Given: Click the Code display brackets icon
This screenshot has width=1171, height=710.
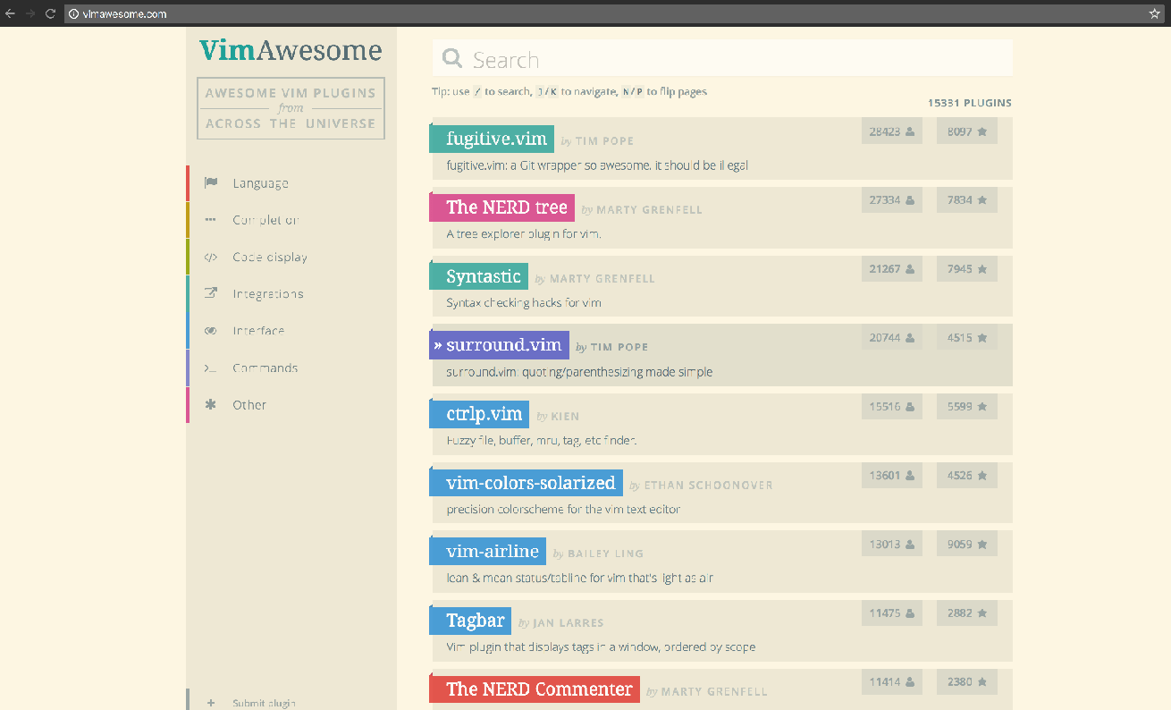Looking at the screenshot, I should [211, 258].
